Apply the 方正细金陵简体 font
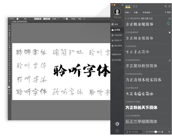 tap(139, 38)
